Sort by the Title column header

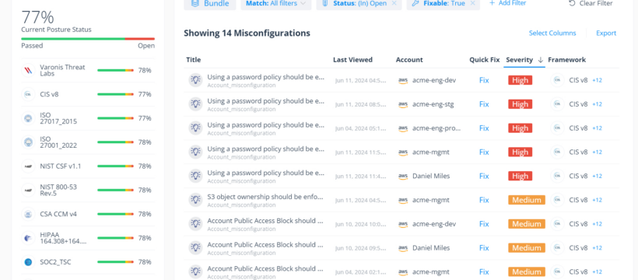pos(193,60)
